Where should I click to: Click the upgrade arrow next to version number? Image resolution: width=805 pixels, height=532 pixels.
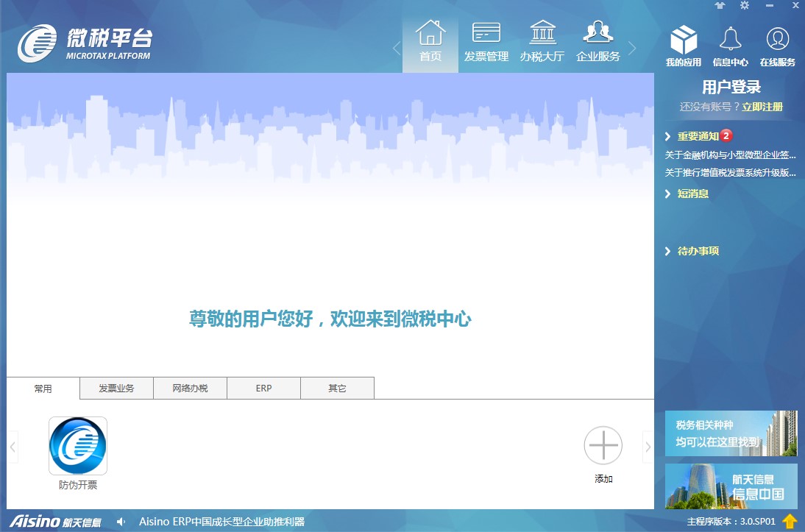point(791,522)
